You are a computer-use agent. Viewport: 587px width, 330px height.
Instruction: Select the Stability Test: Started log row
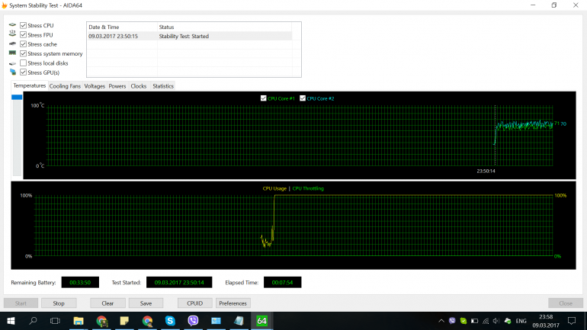189,37
